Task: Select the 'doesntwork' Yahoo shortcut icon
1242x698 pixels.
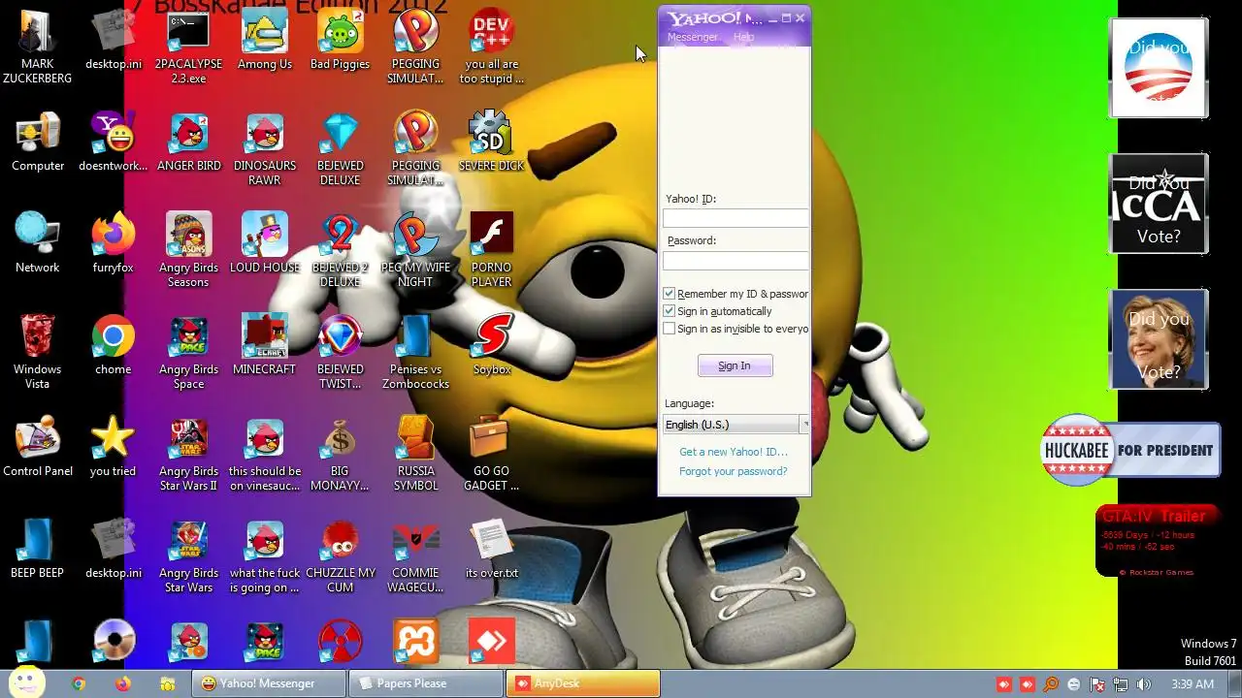Action: coord(113,141)
